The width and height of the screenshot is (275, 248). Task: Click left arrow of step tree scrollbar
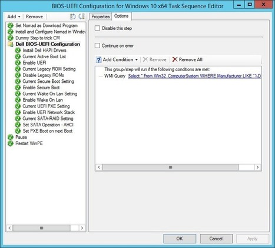pyautogui.click(x=9, y=228)
